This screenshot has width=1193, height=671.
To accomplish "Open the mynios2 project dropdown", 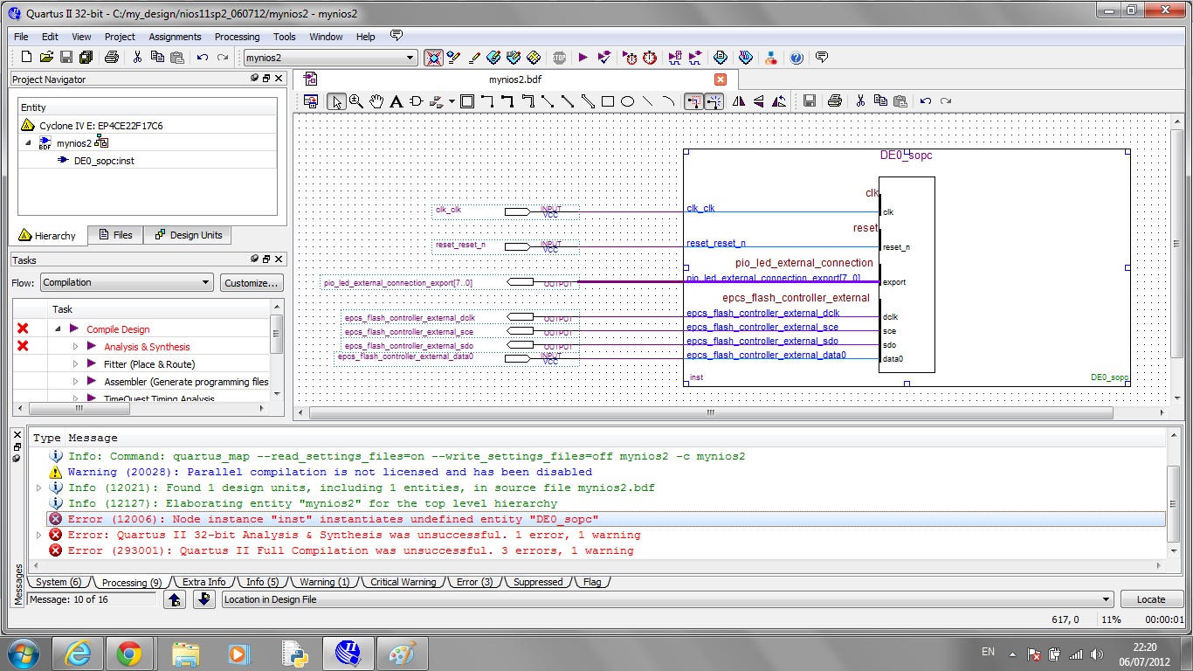I will pyautogui.click(x=330, y=58).
